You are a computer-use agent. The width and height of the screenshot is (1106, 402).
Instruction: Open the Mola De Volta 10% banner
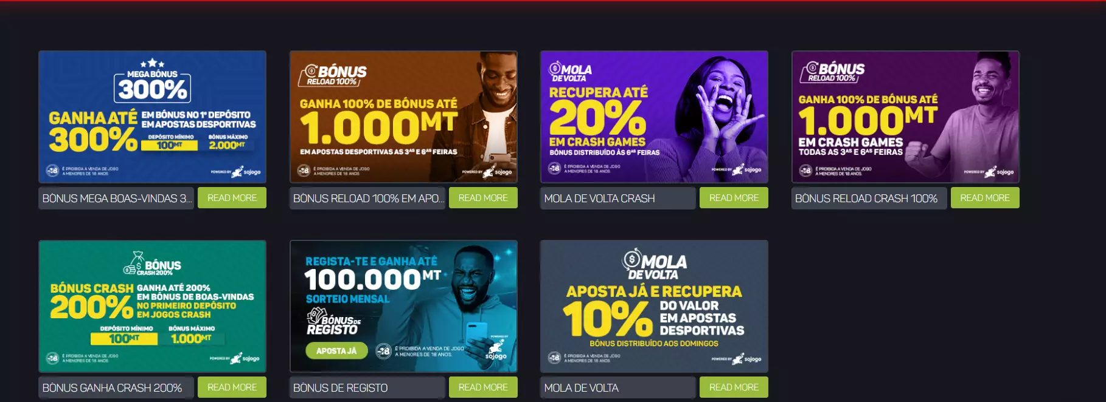(654, 306)
